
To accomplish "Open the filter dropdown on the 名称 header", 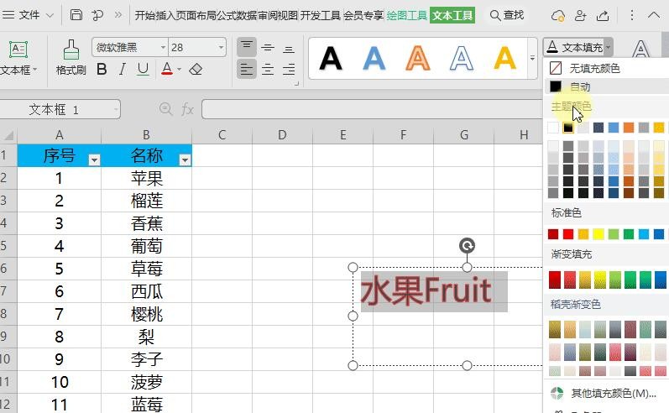I will click(185, 159).
